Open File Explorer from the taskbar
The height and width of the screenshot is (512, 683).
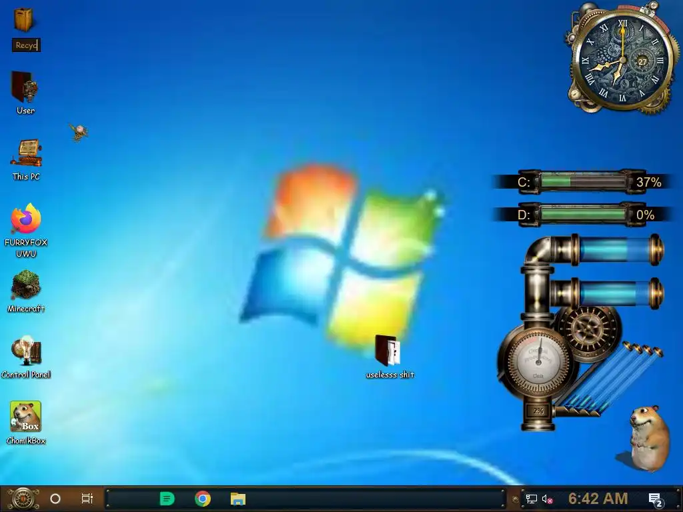point(238,499)
